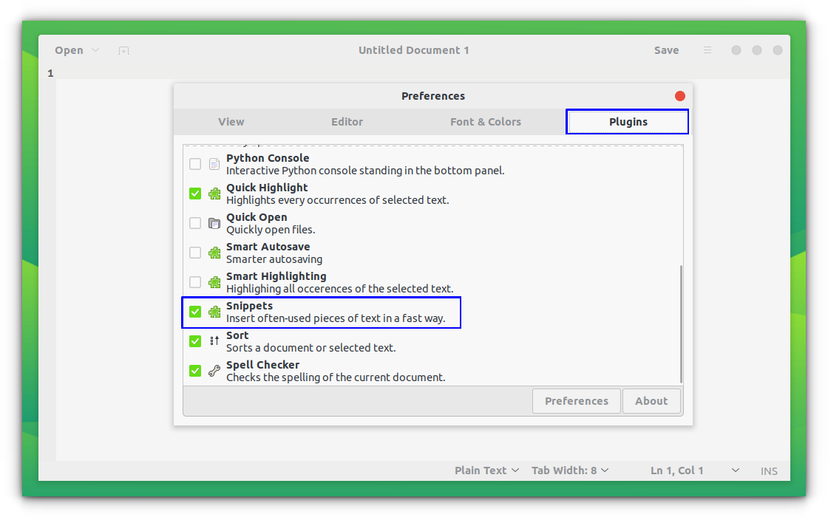Click the Snippets puzzle piece icon

pyautogui.click(x=214, y=311)
